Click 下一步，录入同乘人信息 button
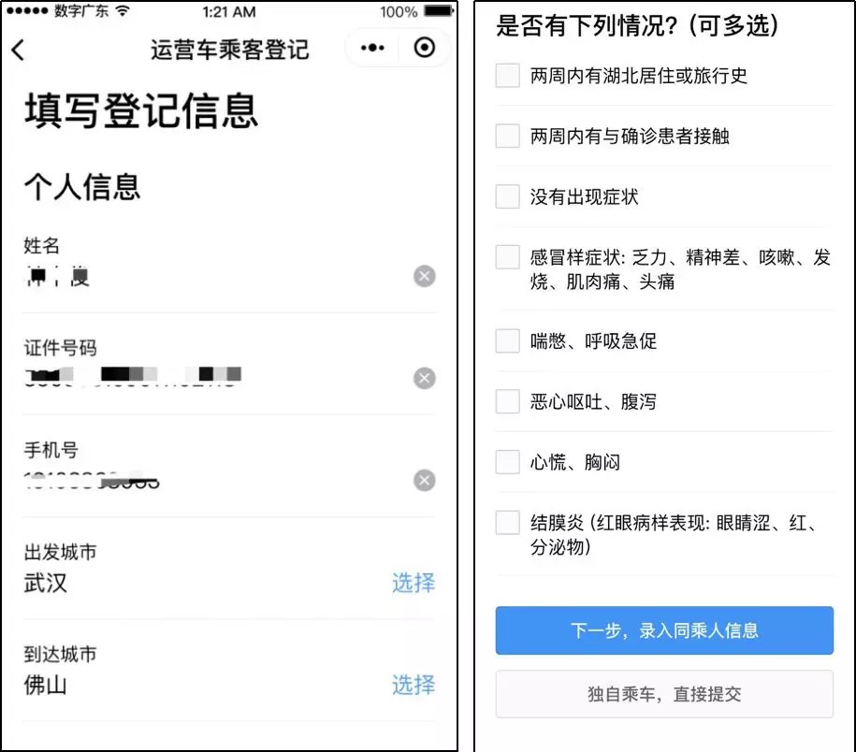856x752 pixels. [x=664, y=630]
